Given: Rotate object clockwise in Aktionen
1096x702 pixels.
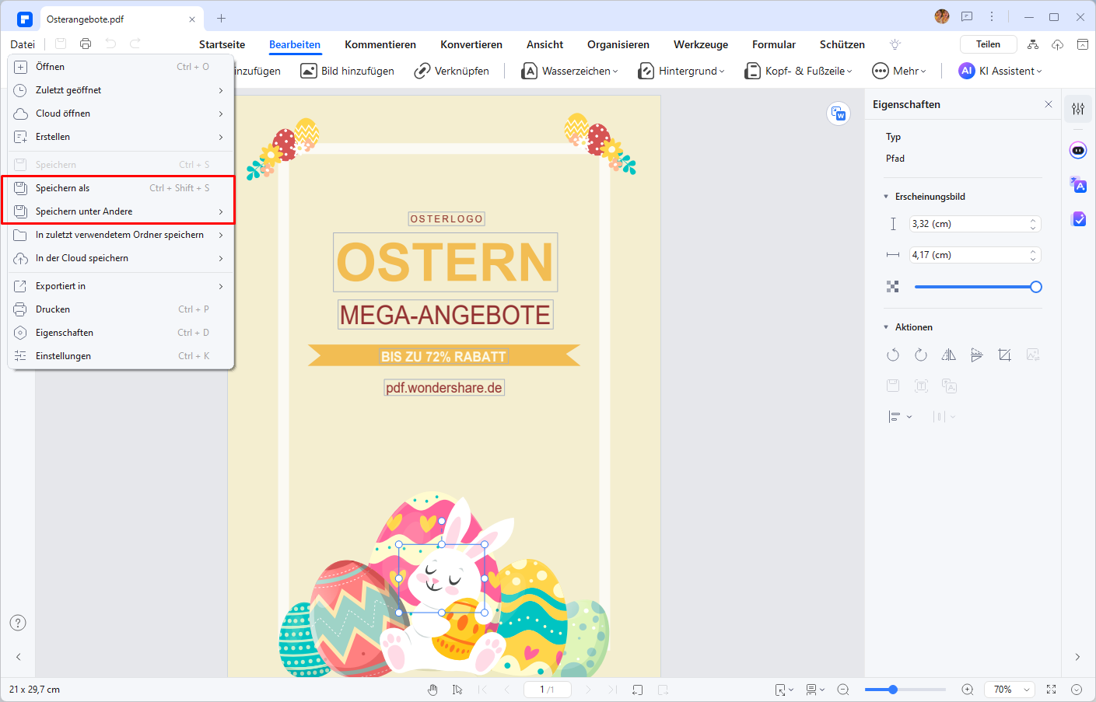Looking at the screenshot, I should point(921,355).
